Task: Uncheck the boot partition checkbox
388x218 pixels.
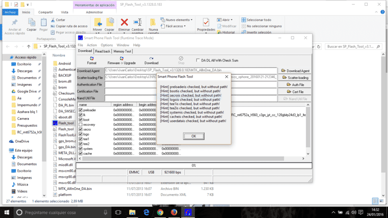Action: pyautogui.click(x=80, y=119)
